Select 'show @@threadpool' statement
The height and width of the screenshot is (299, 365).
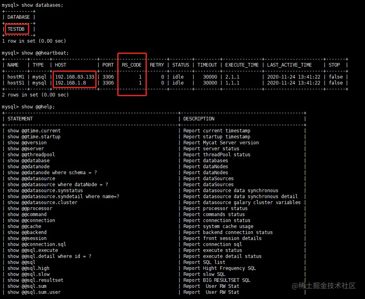(x=31, y=155)
